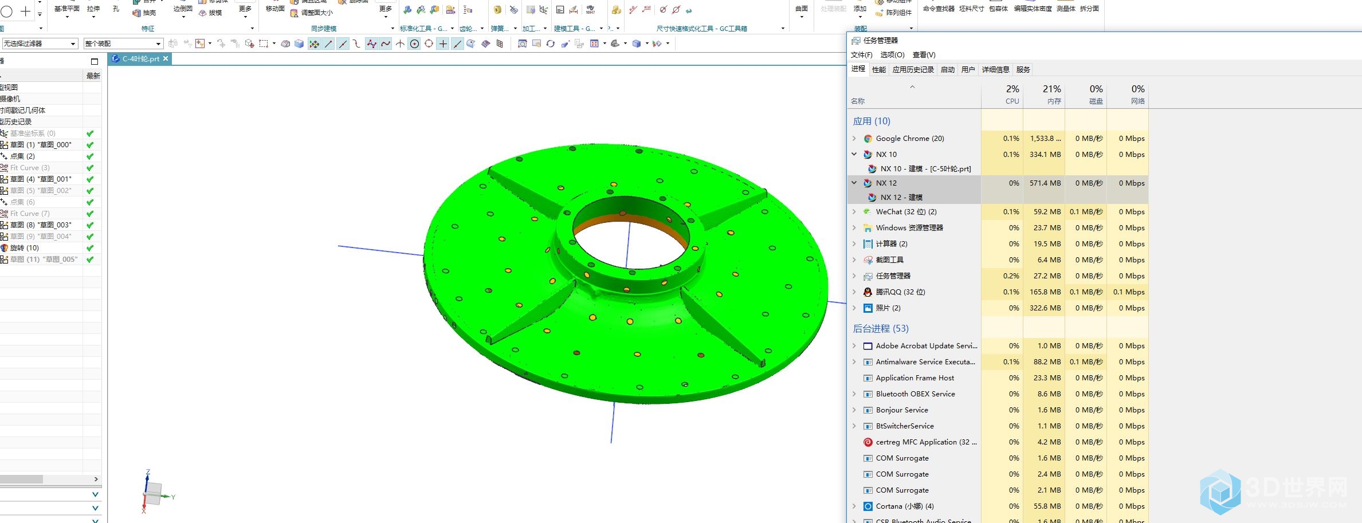Image resolution: width=1362 pixels, height=523 pixels.
Task: Click the Cortana icon in background processes
Action: coord(868,506)
